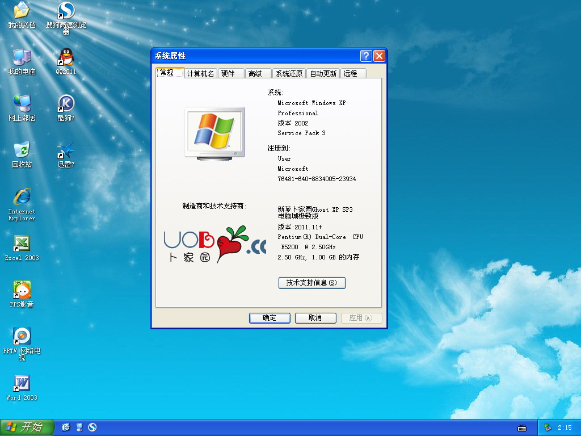Click the Windows XP monitor logo image

[215, 134]
